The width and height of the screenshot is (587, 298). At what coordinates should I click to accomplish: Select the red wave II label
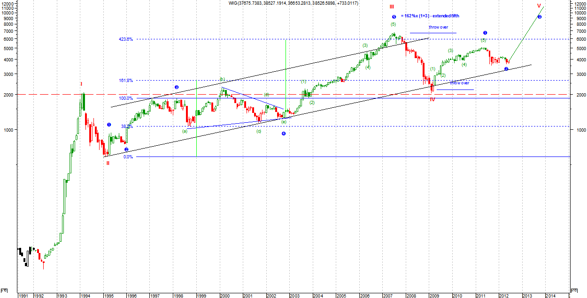click(x=108, y=163)
